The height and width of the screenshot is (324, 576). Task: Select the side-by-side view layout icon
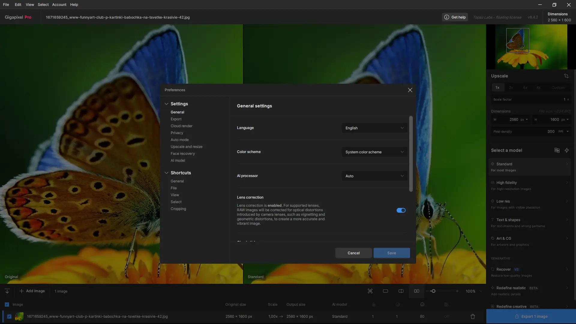pos(417,291)
